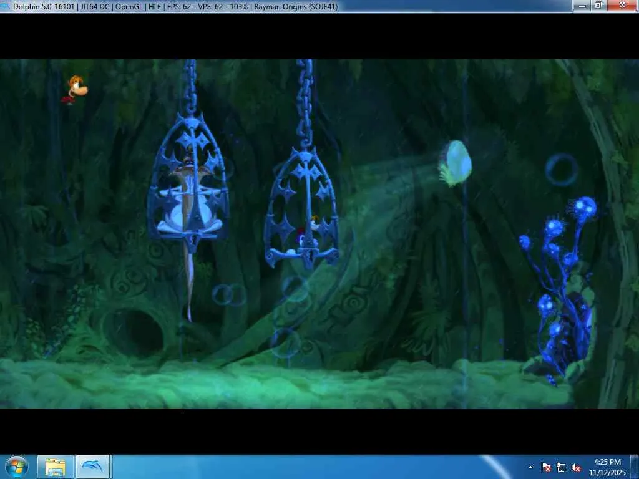Click the Dolphin icon in the title bar
639x479 pixels.
pyautogui.click(x=5, y=6)
